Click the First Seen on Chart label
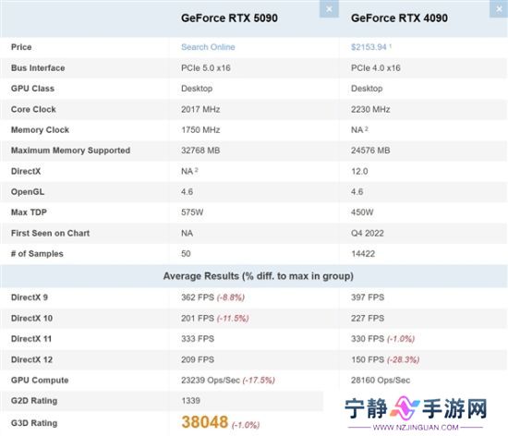508x436 pixels. [x=50, y=233]
